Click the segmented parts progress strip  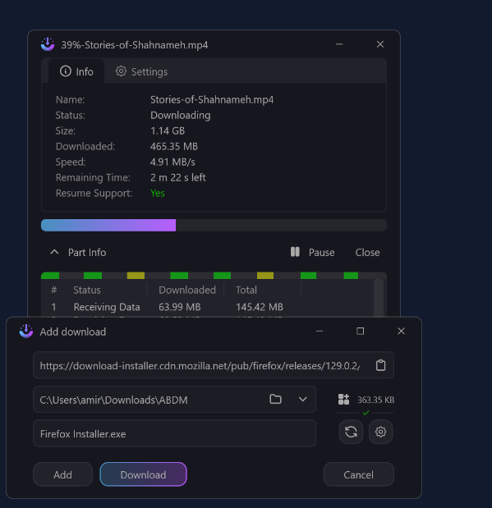click(x=214, y=276)
